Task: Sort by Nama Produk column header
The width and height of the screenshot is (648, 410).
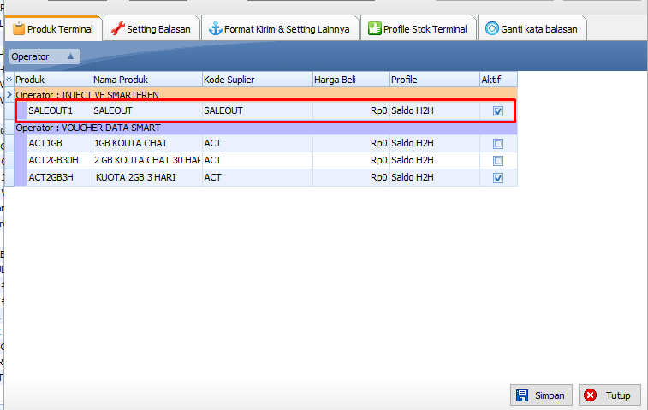Action: point(147,80)
